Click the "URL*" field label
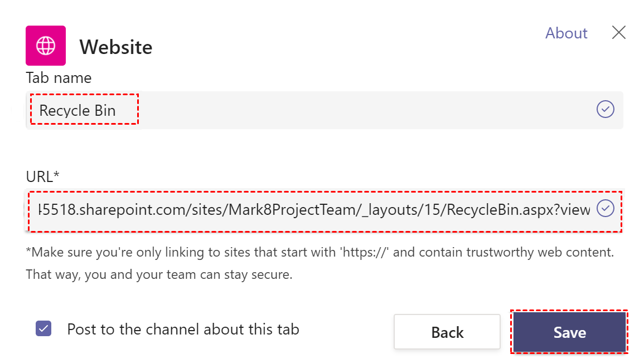 point(42,176)
